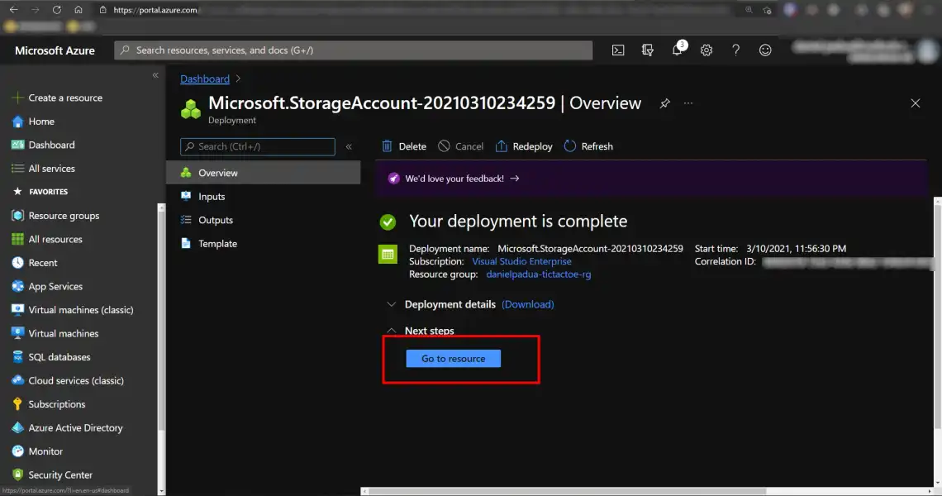Screen dimensions: 942x496
Task: Open Cloud Shell from the top bar
Action: [x=617, y=50]
